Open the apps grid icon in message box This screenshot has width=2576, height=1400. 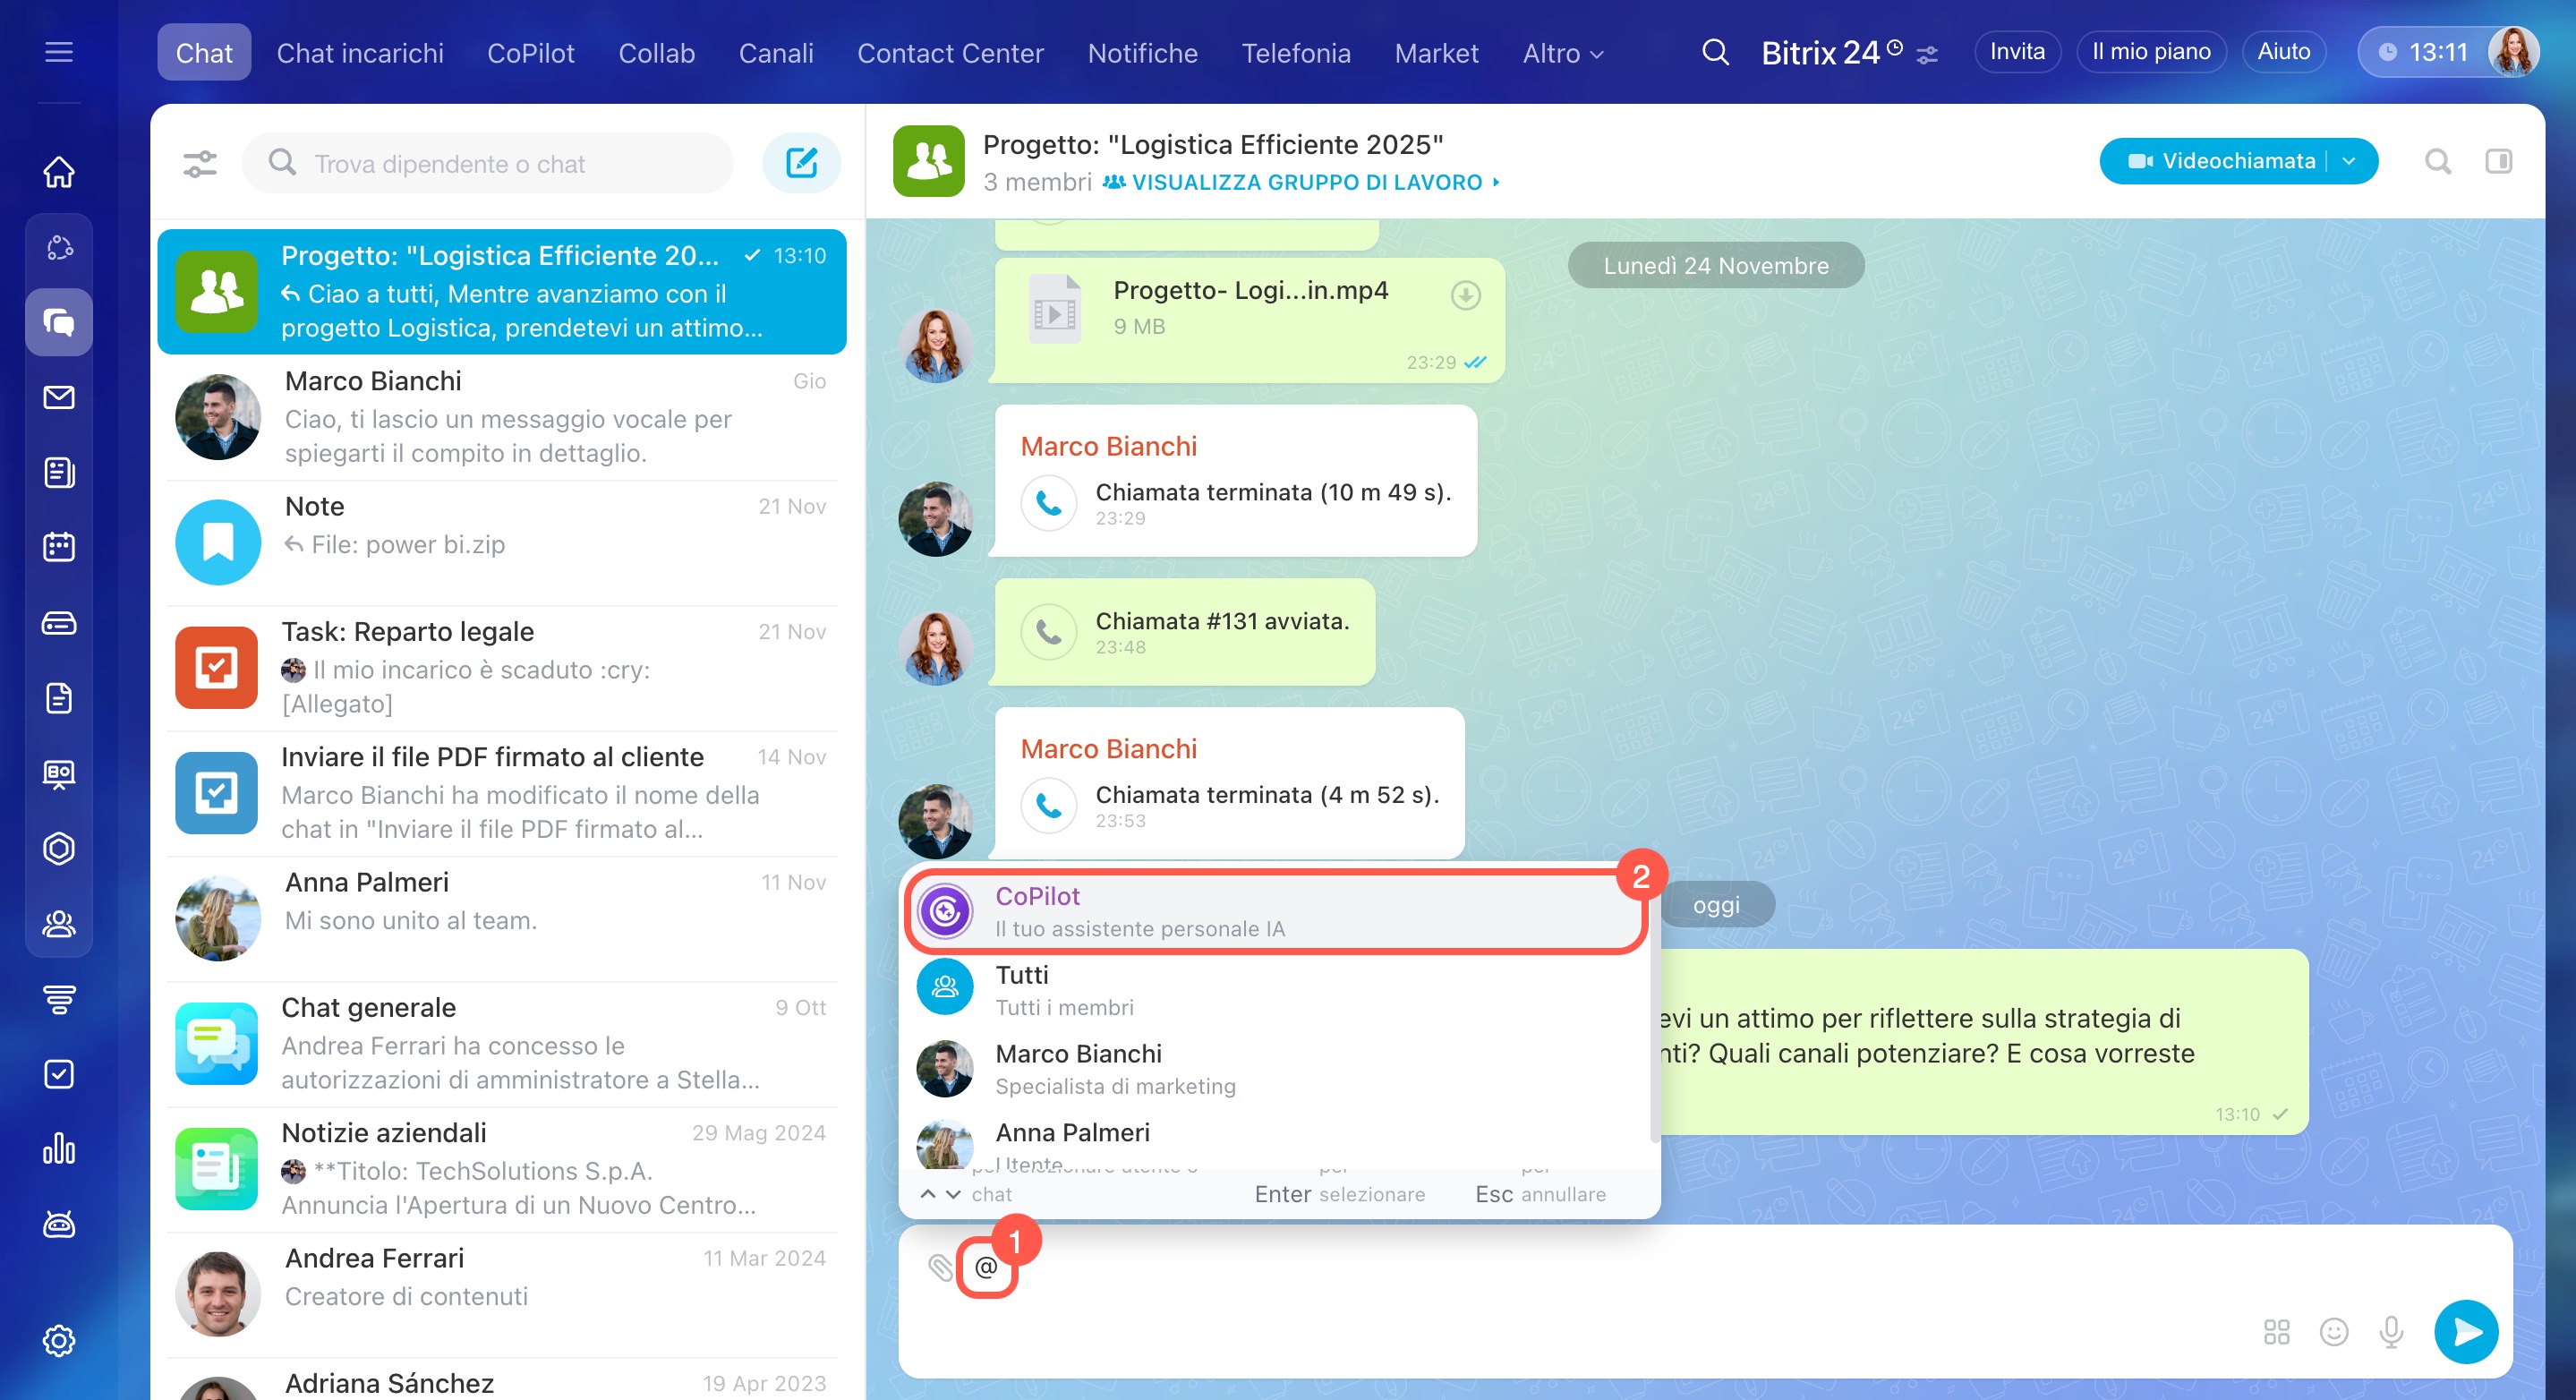(x=2276, y=1331)
